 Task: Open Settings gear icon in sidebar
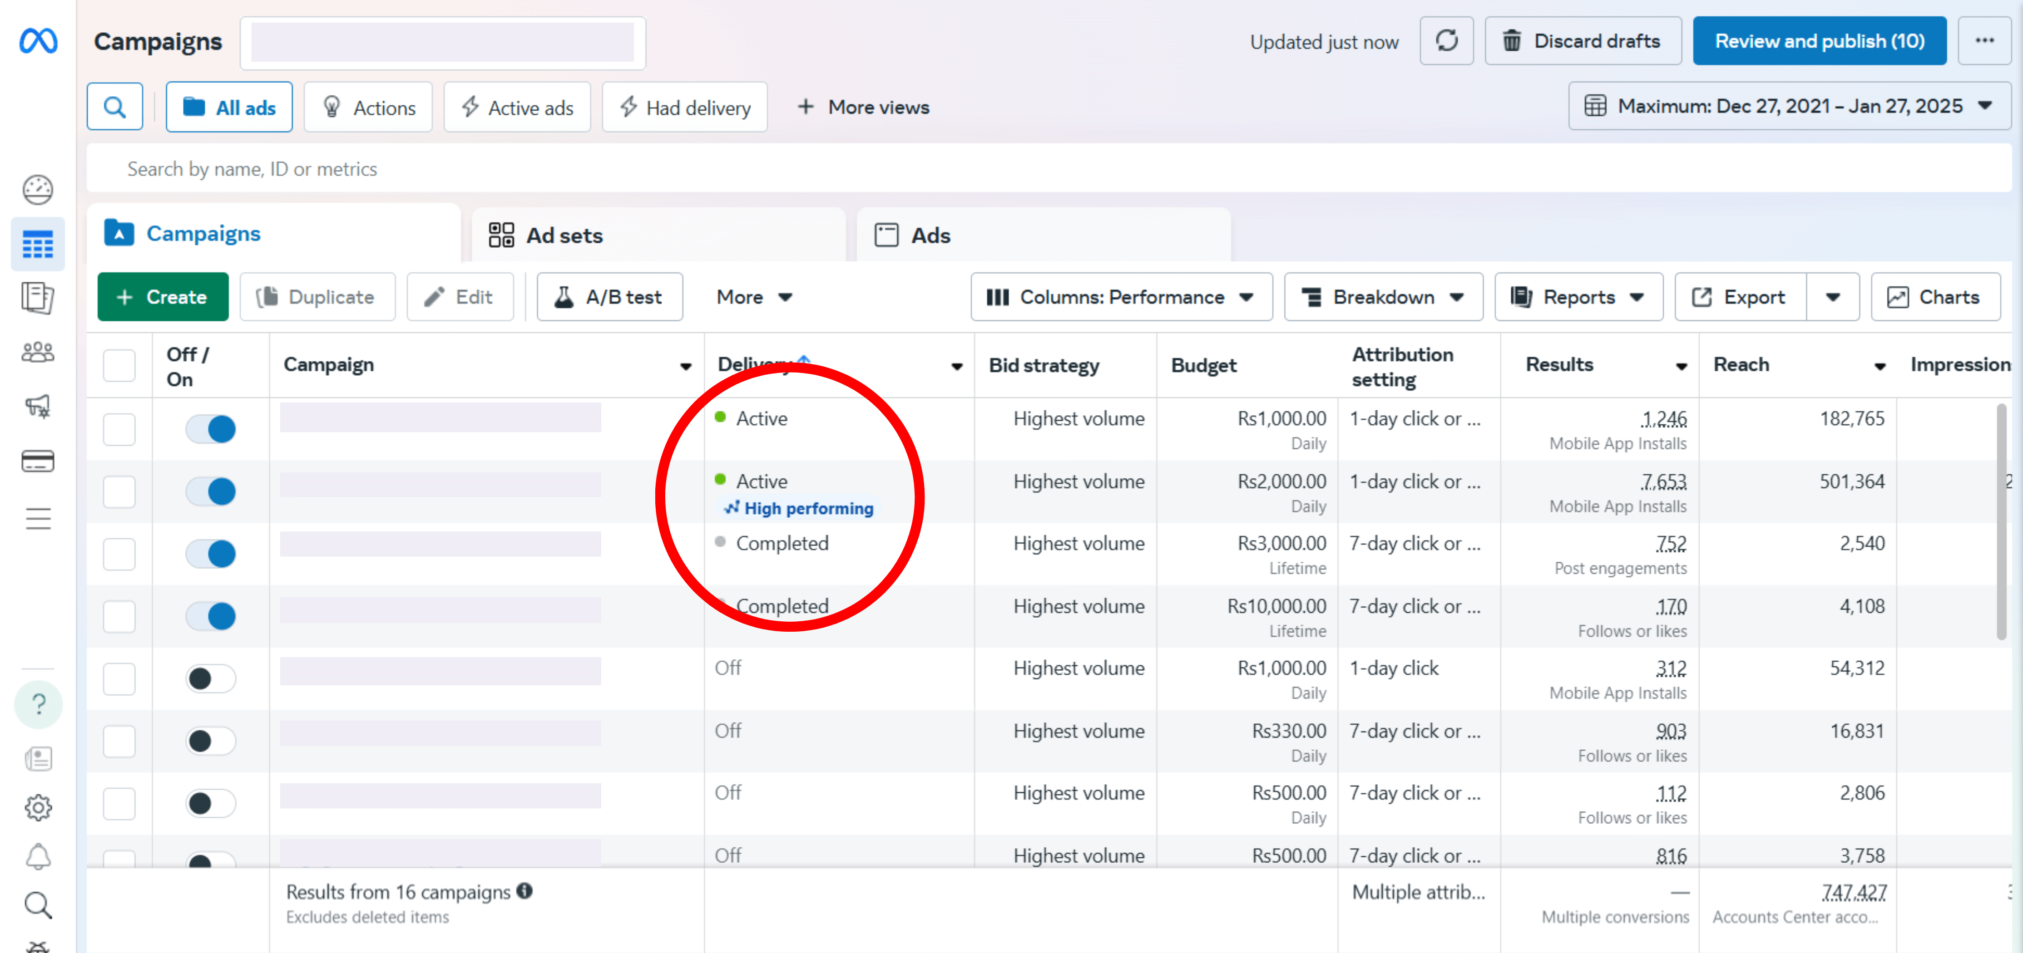[38, 807]
